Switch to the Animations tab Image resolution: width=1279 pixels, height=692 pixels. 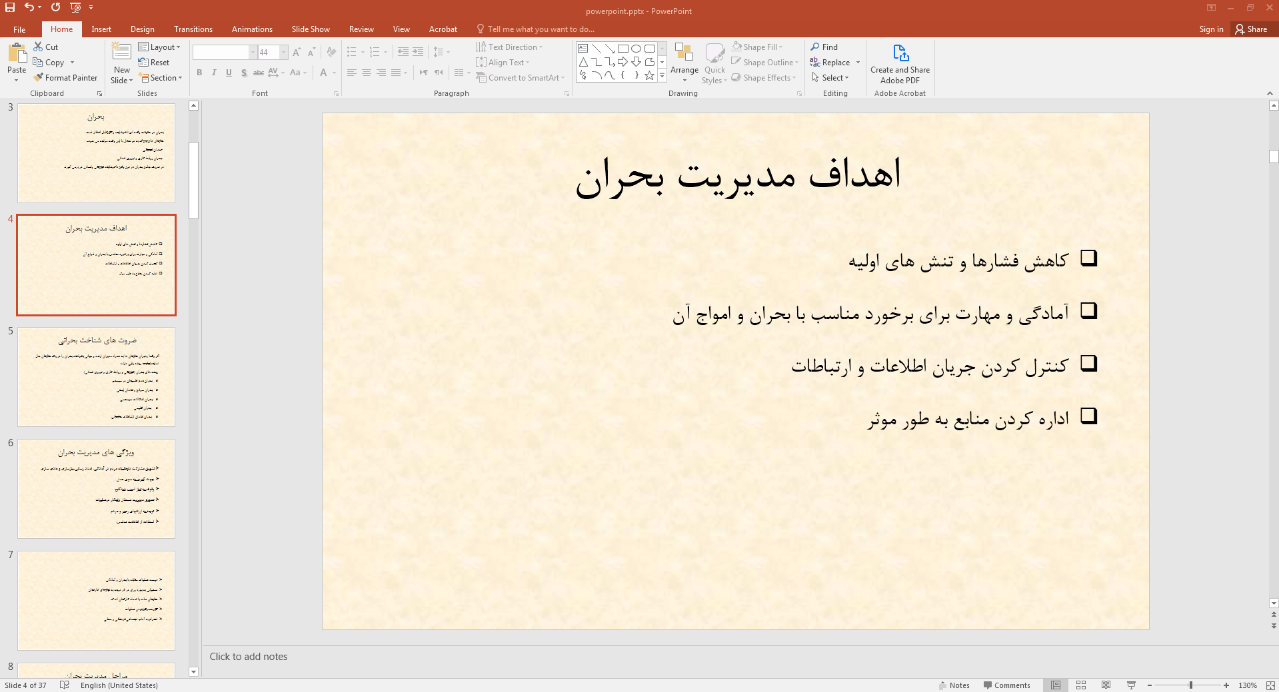point(252,29)
